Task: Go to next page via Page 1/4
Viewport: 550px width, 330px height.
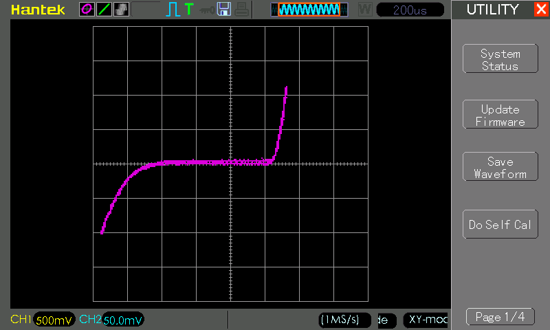Action: [500, 317]
